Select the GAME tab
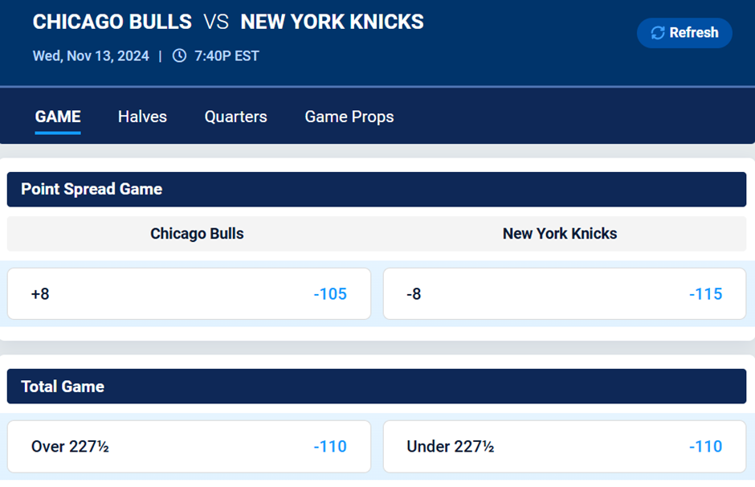This screenshot has height=487, width=755. tap(57, 117)
